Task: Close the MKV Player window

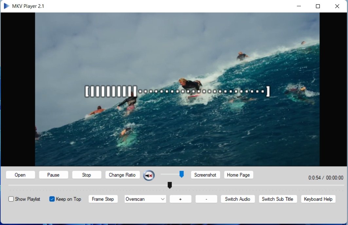Action: (337, 6)
